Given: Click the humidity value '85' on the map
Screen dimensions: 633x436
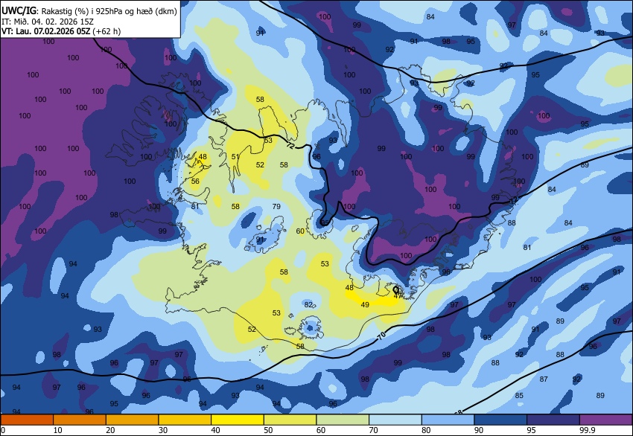Looking at the screenshot, I should click(519, 396).
